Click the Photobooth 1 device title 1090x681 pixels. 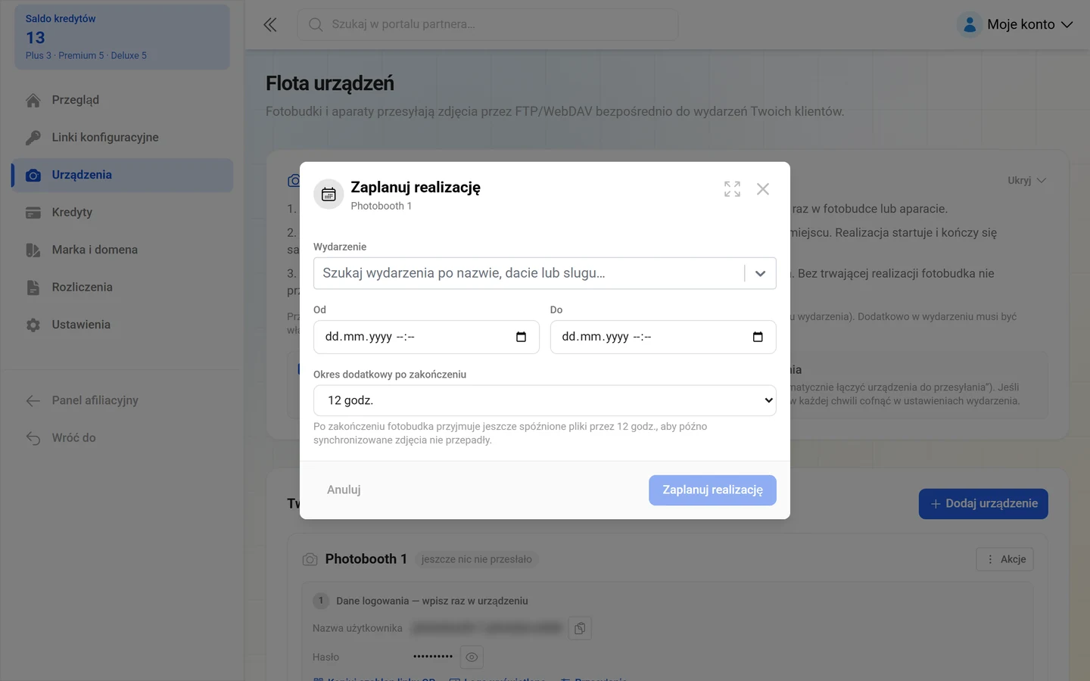(366, 559)
